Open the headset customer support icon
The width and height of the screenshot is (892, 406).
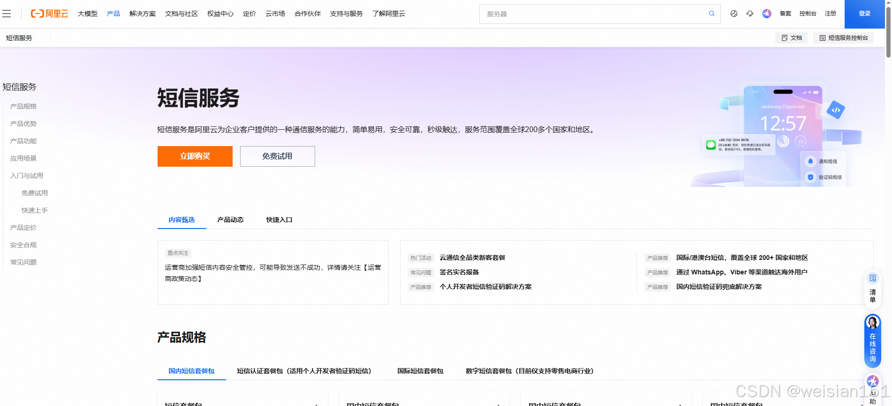pyautogui.click(x=750, y=14)
